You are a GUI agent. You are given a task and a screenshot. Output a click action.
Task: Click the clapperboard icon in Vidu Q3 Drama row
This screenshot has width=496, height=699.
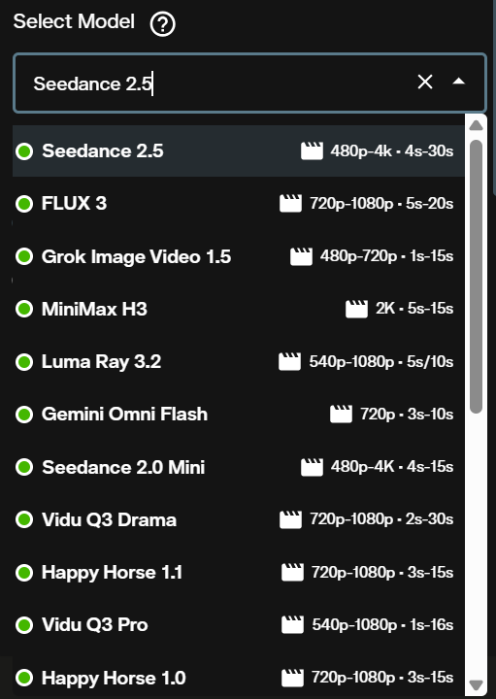click(x=290, y=519)
